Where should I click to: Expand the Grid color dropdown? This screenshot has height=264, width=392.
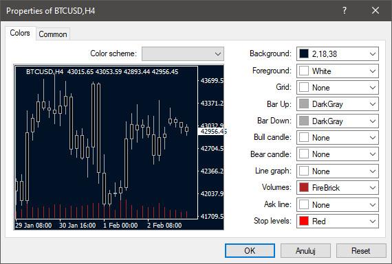[x=338, y=88]
